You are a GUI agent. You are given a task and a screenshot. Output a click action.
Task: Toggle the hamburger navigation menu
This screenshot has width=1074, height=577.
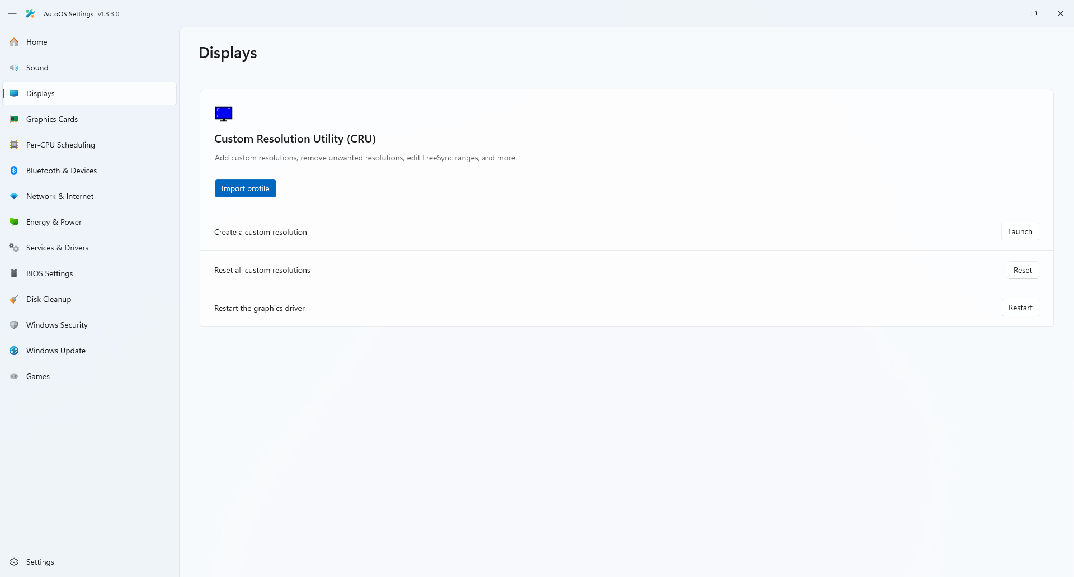(12, 13)
